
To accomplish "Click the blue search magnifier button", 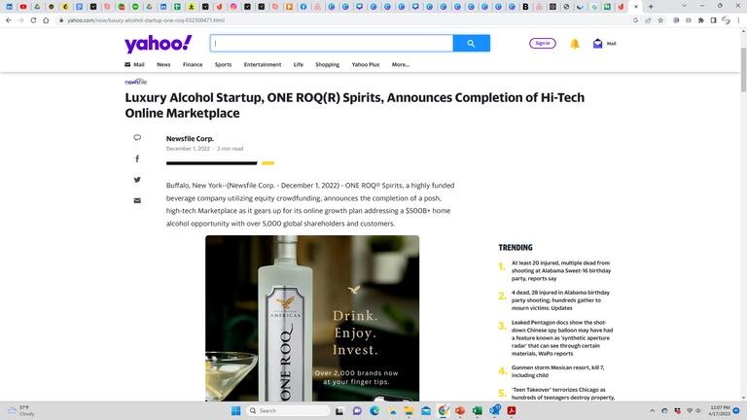I will 471,44.
